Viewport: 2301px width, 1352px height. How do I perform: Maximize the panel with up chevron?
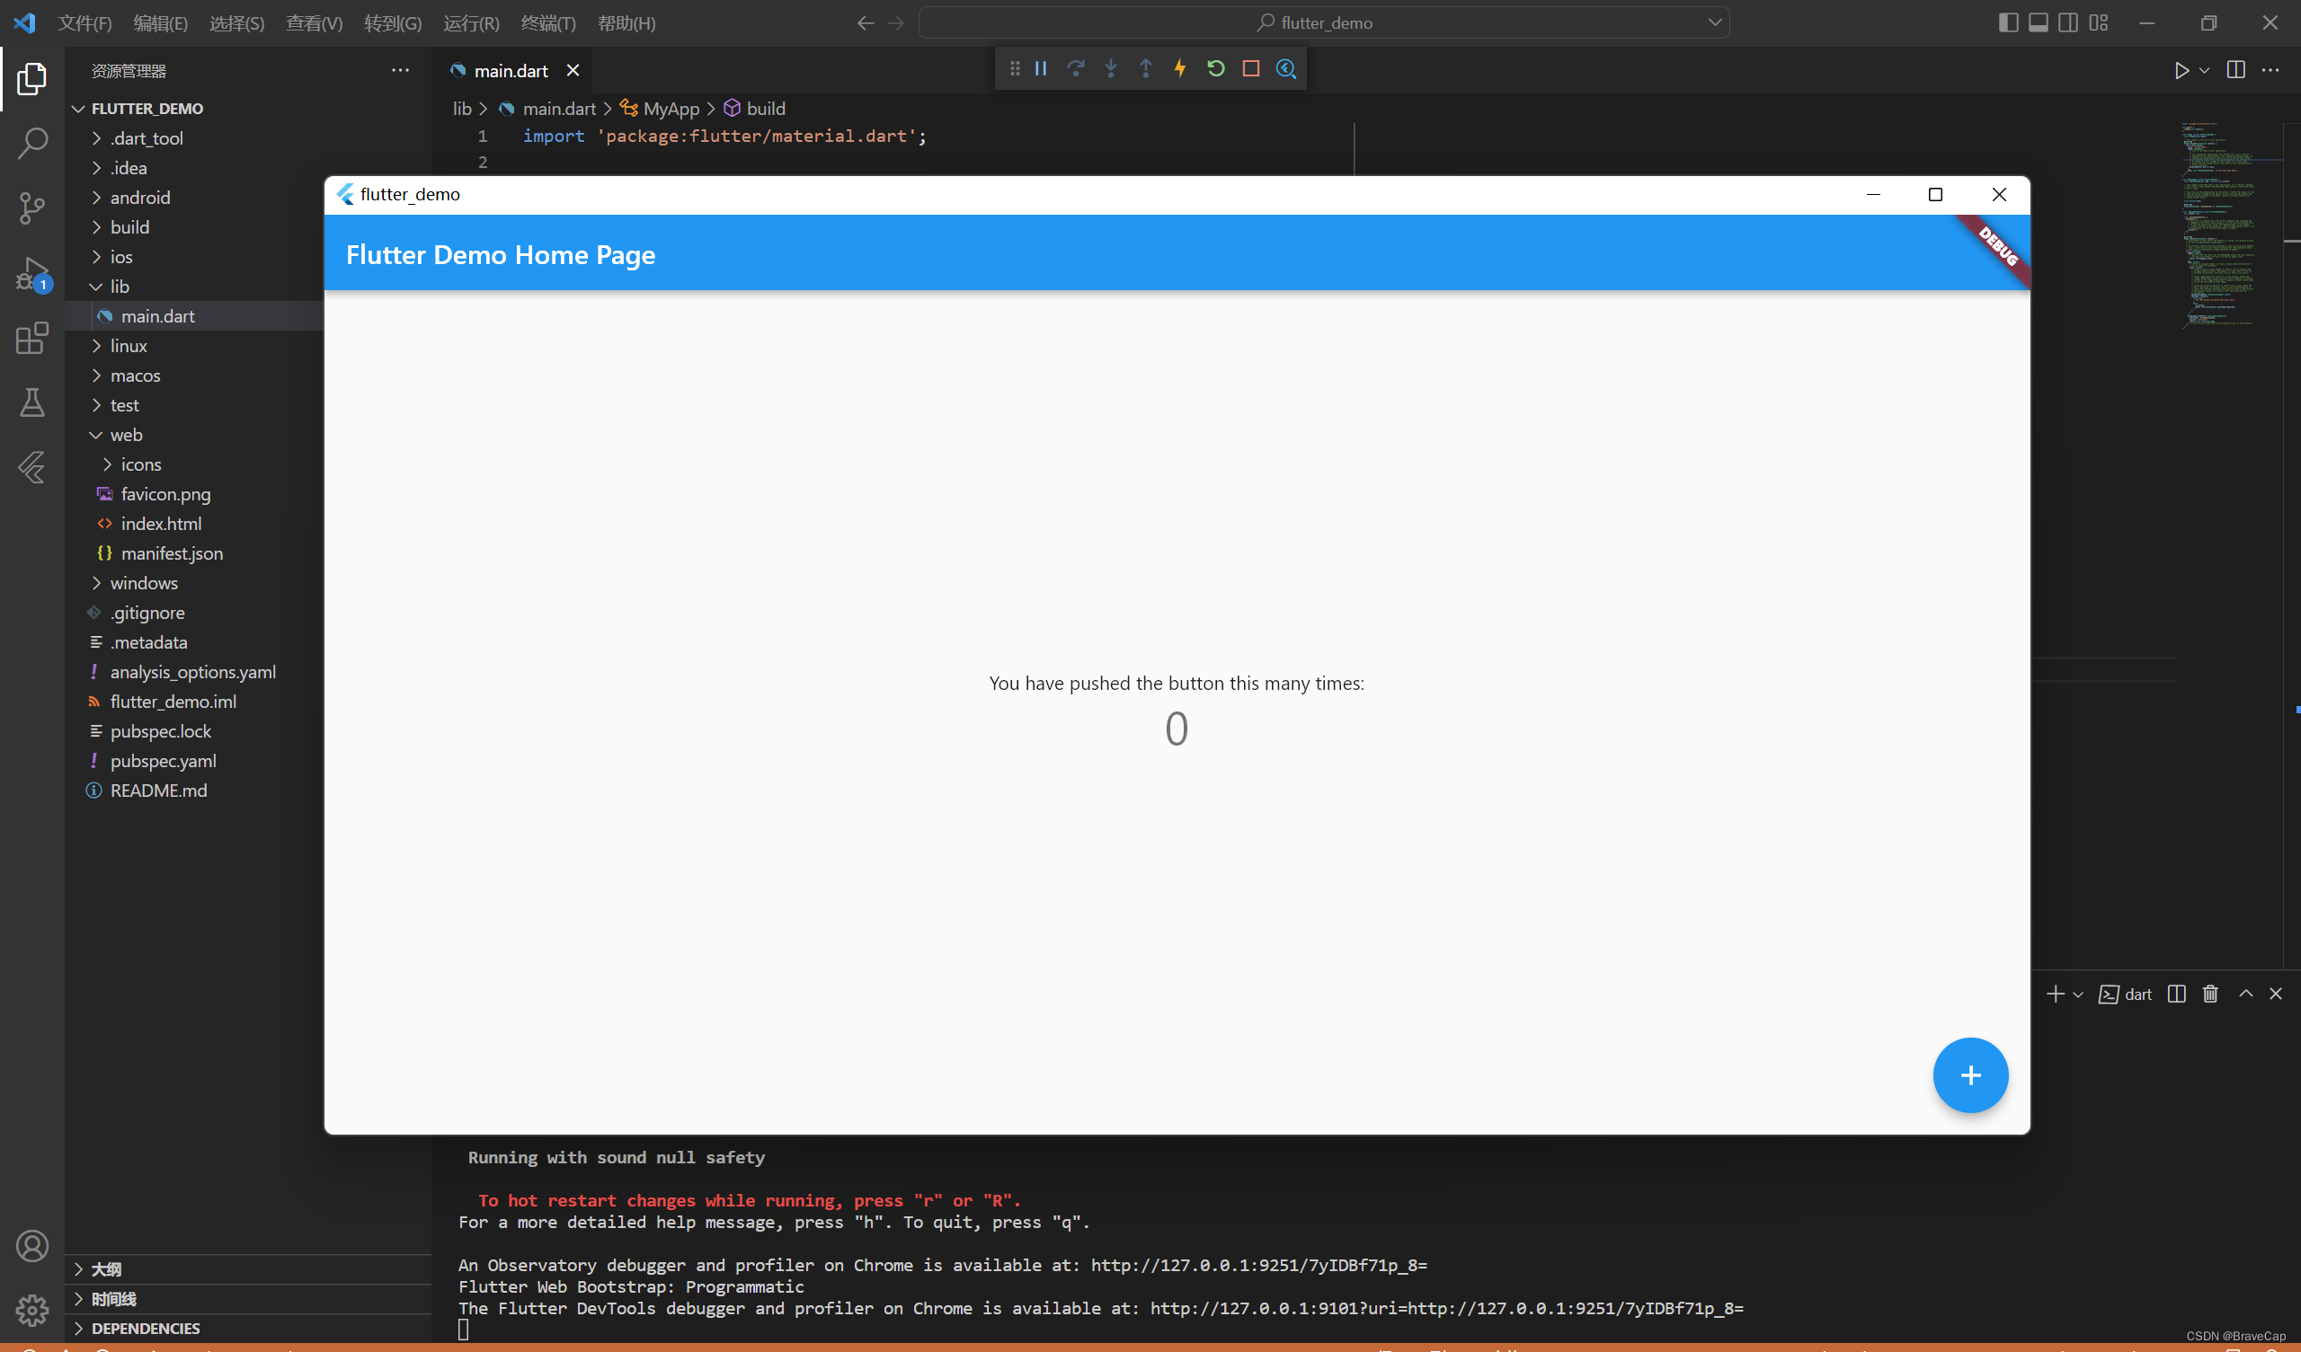(2245, 994)
